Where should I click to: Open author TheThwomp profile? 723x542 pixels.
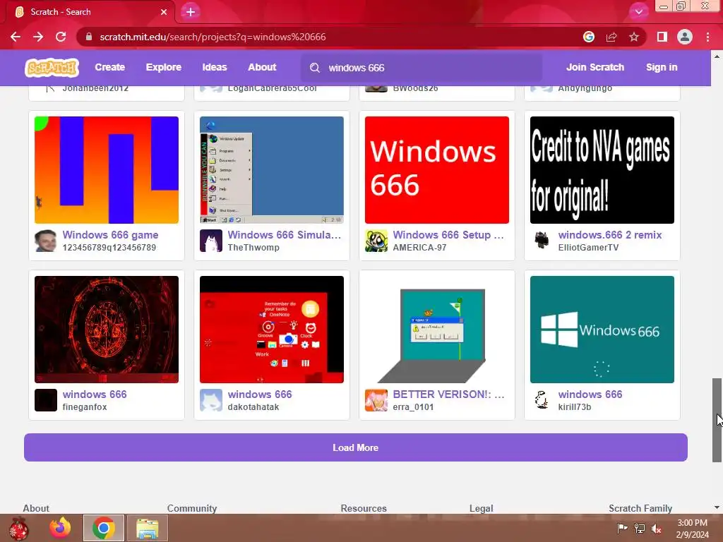(x=253, y=248)
